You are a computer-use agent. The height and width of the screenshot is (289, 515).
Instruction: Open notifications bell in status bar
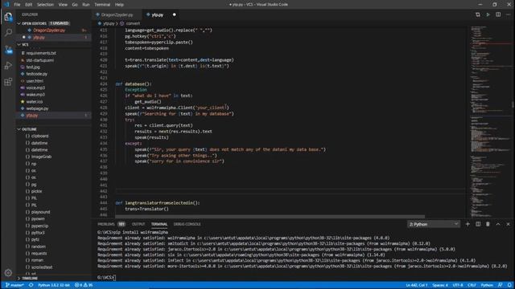(x=509, y=285)
